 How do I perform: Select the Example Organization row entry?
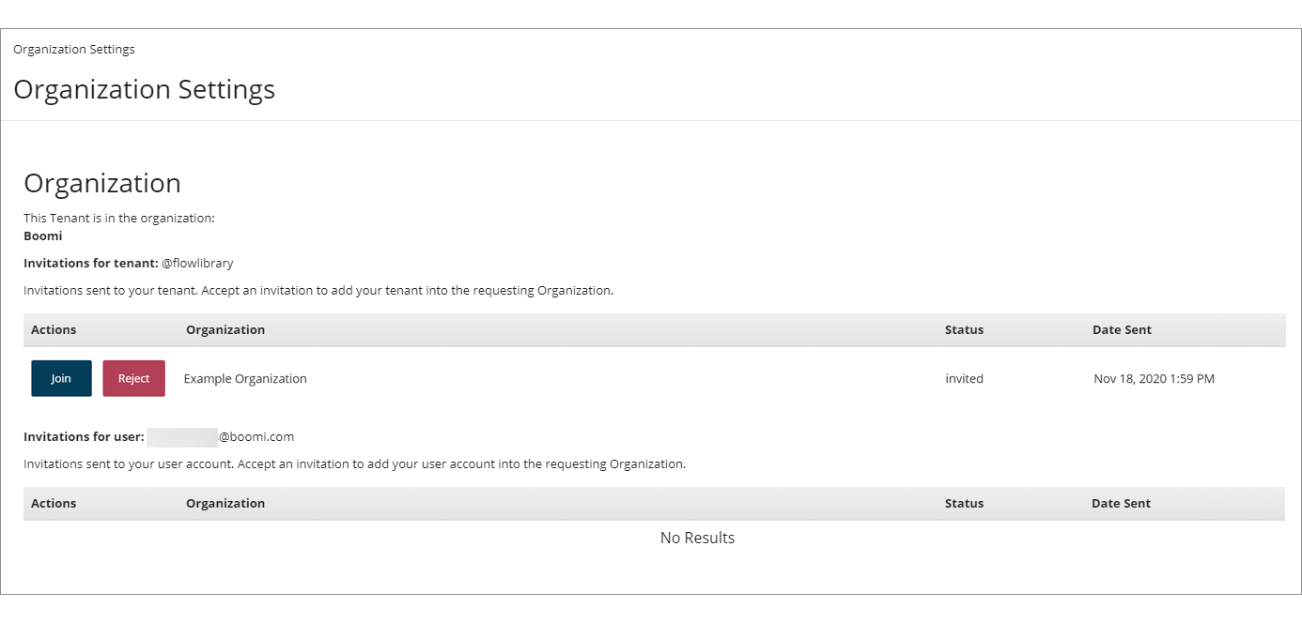pyautogui.click(x=245, y=378)
